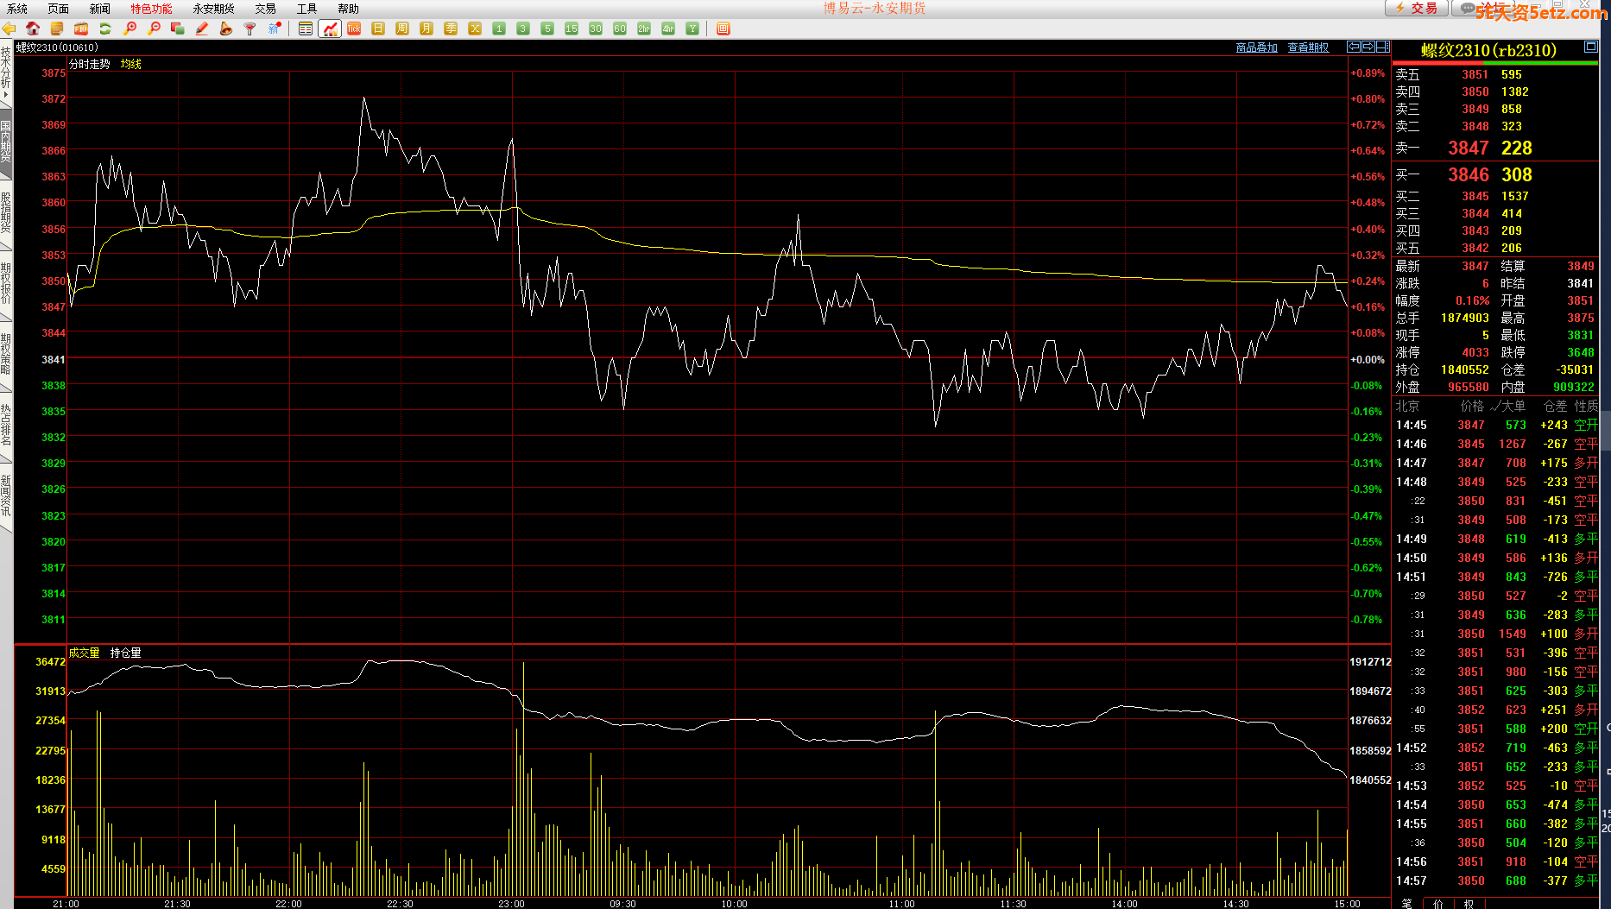The height and width of the screenshot is (909, 1611).
Task: Click the 成交量 volume legend label
Action: click(x=85, y=653)
